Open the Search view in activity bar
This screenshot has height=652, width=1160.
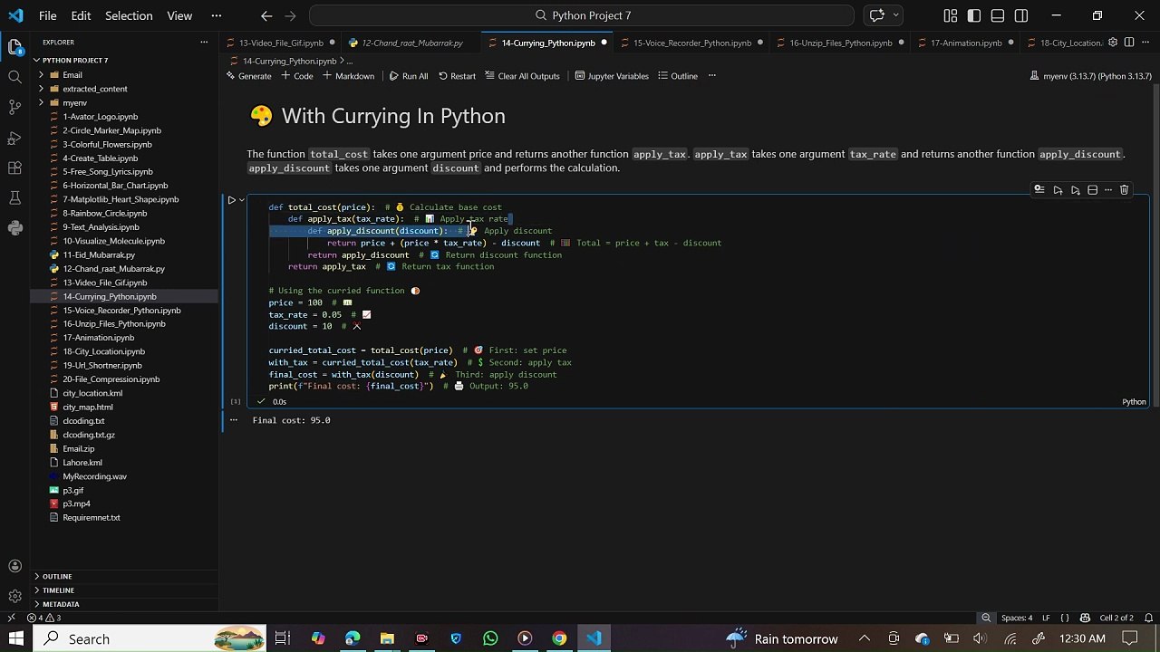coord(14,77)
